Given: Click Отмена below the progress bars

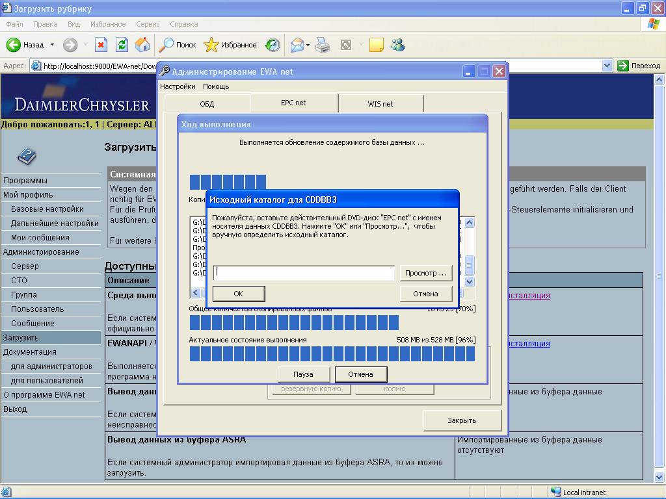Looking at the screenshot, I should pyautogui.click(x=360, y=374).
